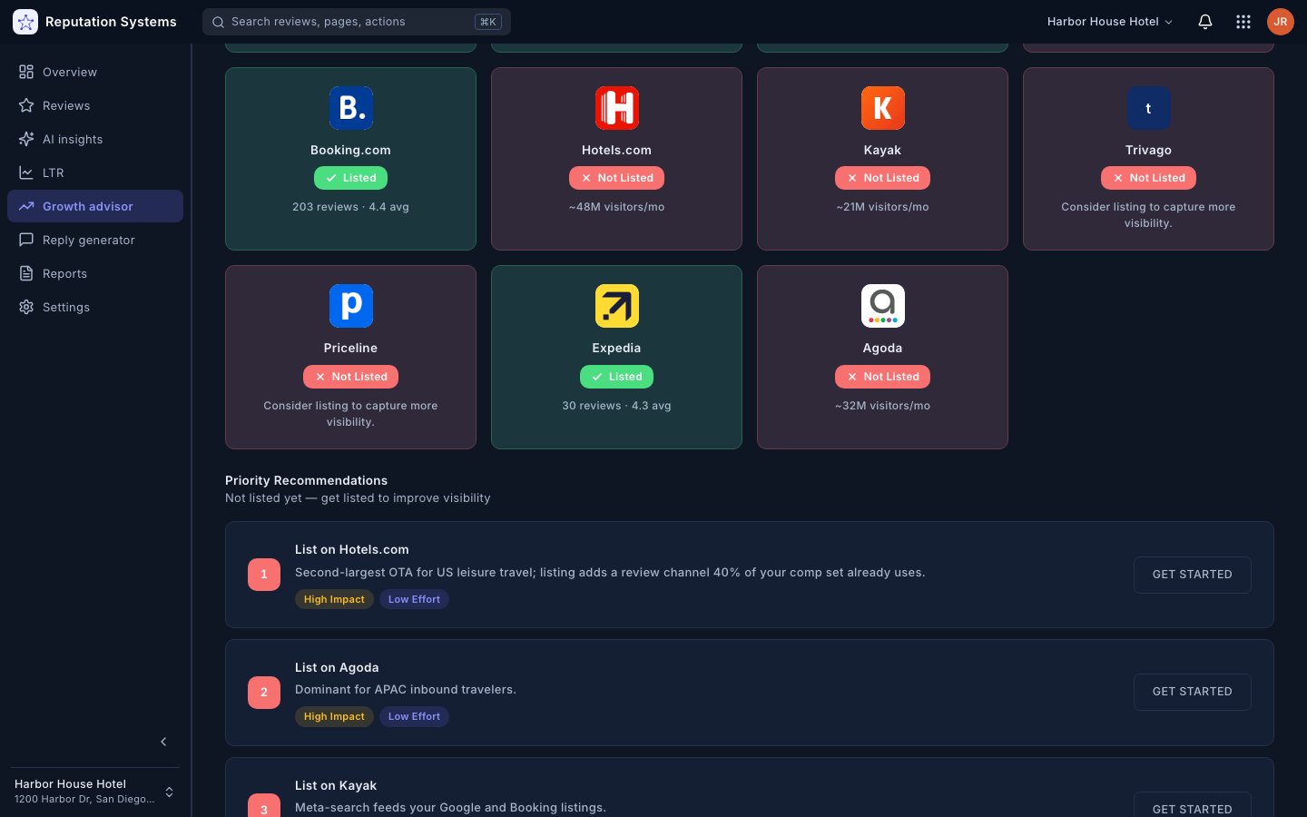Click the Kayak logo icon

click(883, 108)
